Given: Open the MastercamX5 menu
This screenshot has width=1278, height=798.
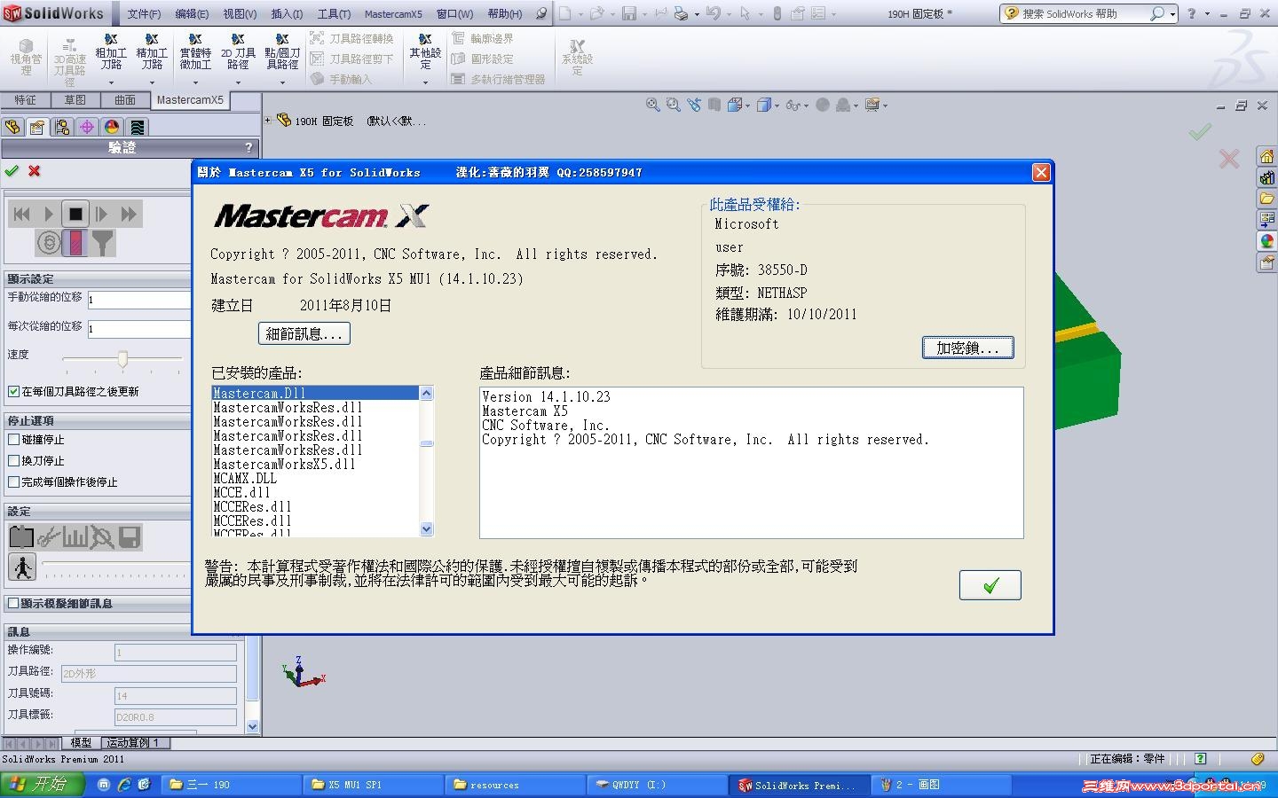Looking at the screenshot, I should coord(393,13).
